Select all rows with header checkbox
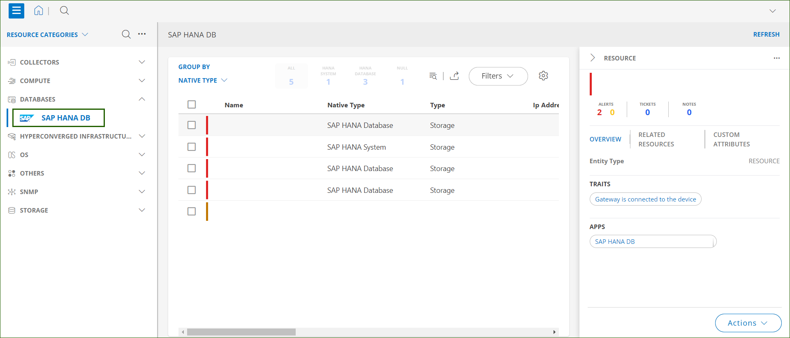The height and width of the screenshot is (338, 790). (x=192, y=104)
